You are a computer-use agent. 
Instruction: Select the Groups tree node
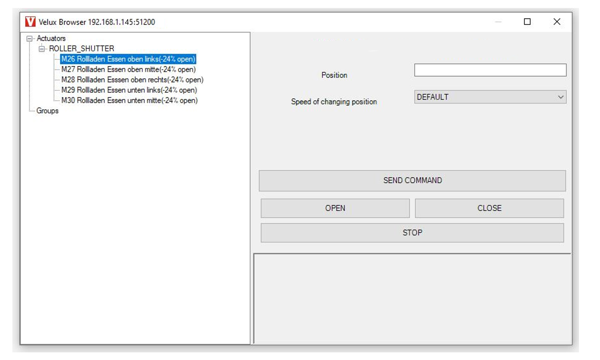[47, 111]
